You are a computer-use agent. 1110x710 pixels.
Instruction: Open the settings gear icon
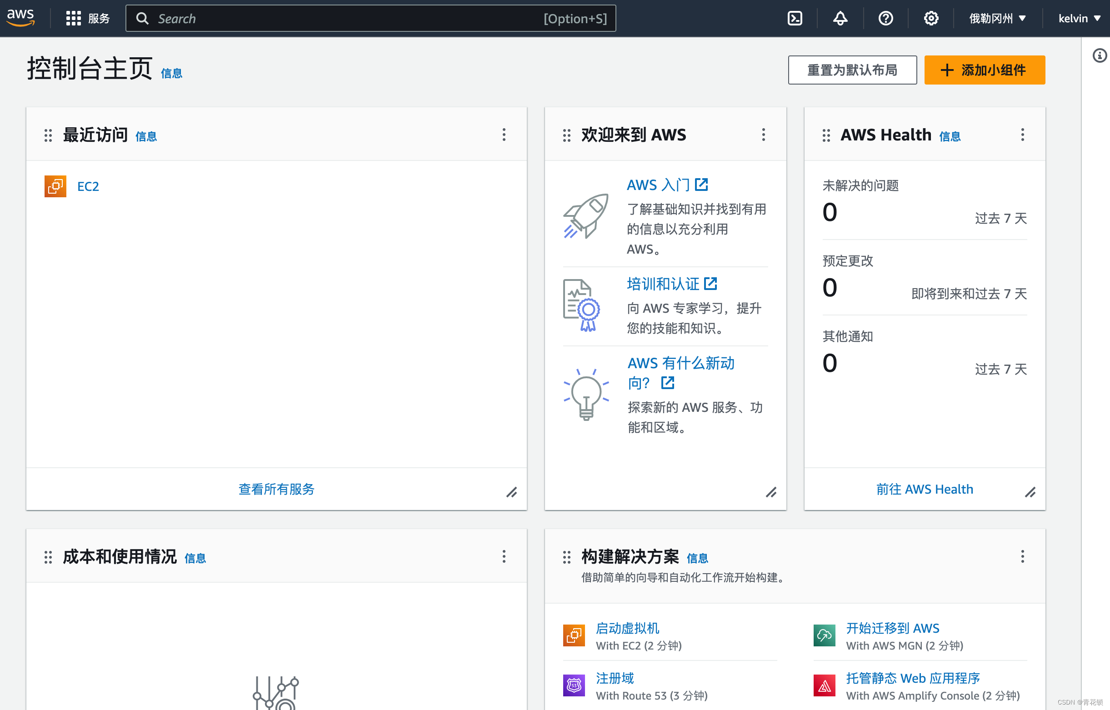[x=931, y=19]
